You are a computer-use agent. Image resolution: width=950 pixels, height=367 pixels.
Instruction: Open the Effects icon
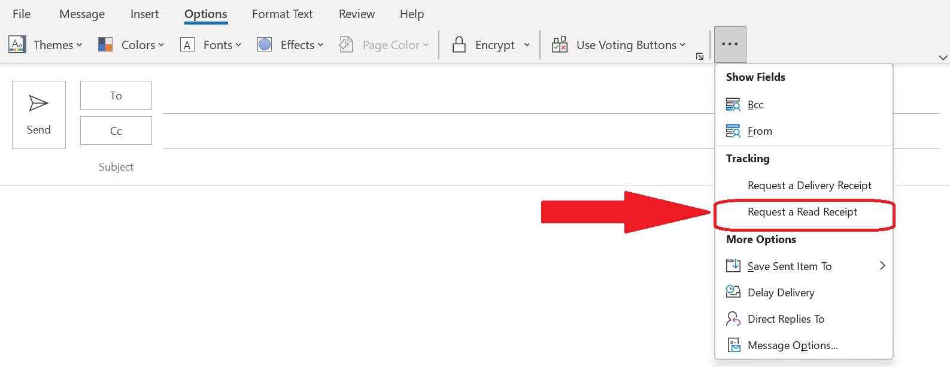[265, 45]
